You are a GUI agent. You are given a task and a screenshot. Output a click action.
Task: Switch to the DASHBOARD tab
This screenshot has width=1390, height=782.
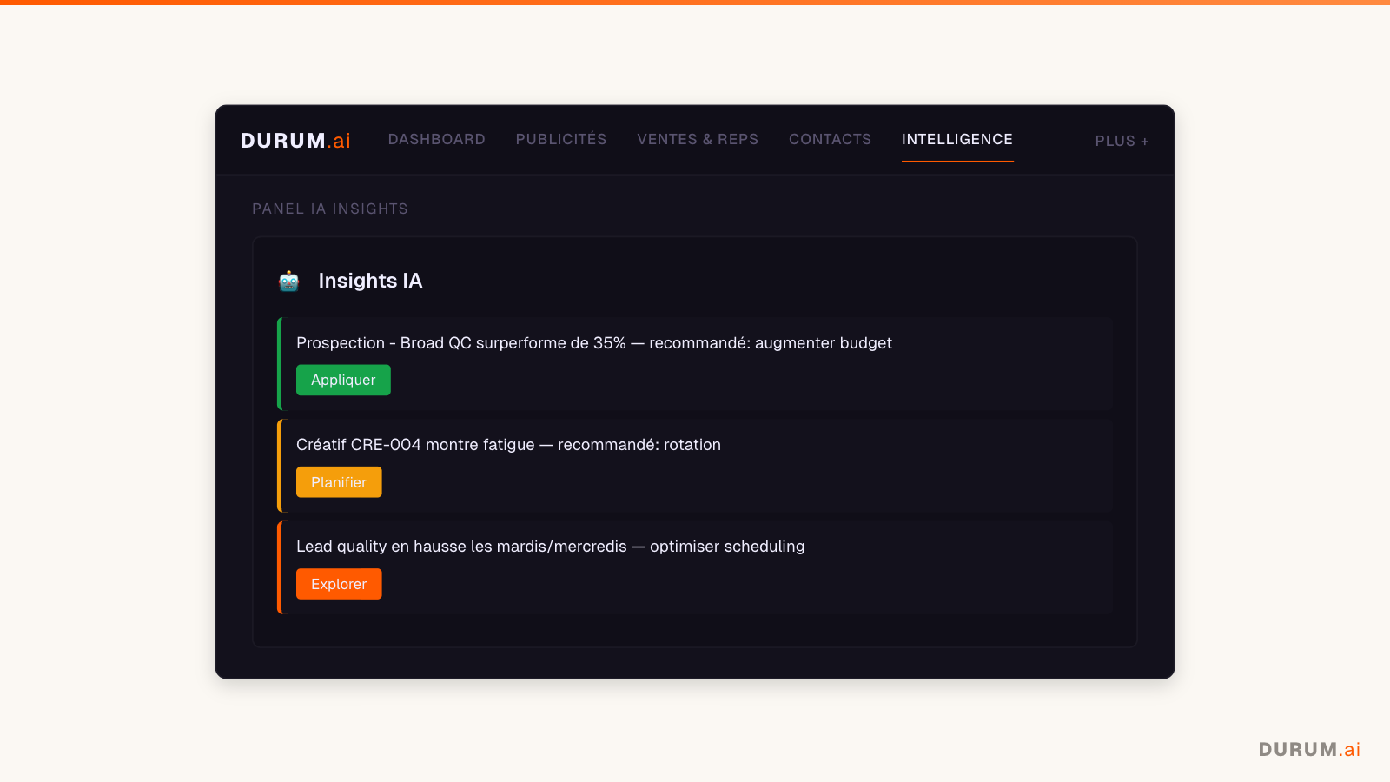pyautogui.click(x=437, y=139)
